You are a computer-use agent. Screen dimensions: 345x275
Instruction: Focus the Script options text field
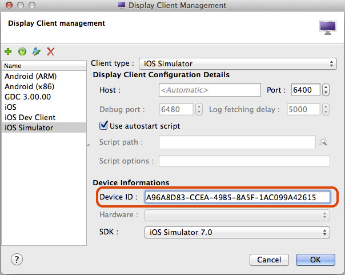(244, 161)
